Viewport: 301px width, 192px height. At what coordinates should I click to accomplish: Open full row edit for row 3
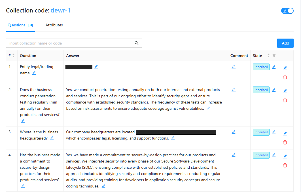[x=285, y=133]
